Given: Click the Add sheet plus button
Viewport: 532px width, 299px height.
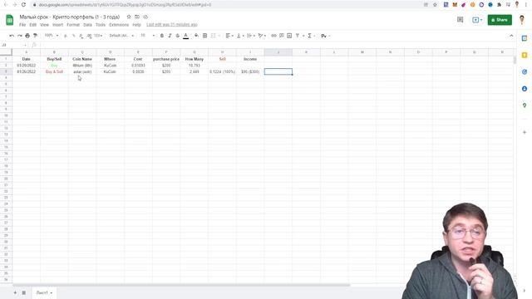Looking at the screenshot, I should pyautogui.click(x=15, y=292).
